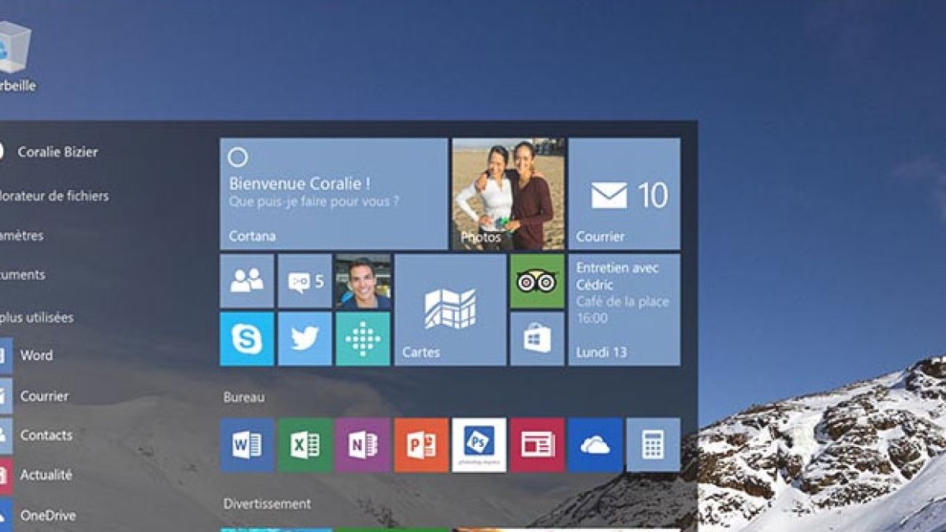Click the Cortana circle icon
The image size is (946, 532).
(x=237, y=157)
